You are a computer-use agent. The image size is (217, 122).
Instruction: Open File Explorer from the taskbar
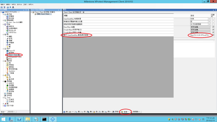click(x=27, y=119)
